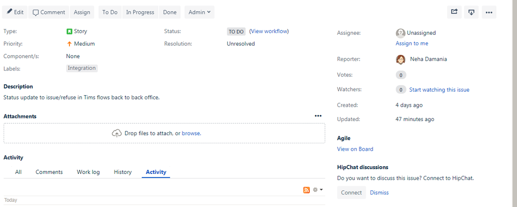
Task: Click the Medium priority arrow icon
Action: click(69, 44)
